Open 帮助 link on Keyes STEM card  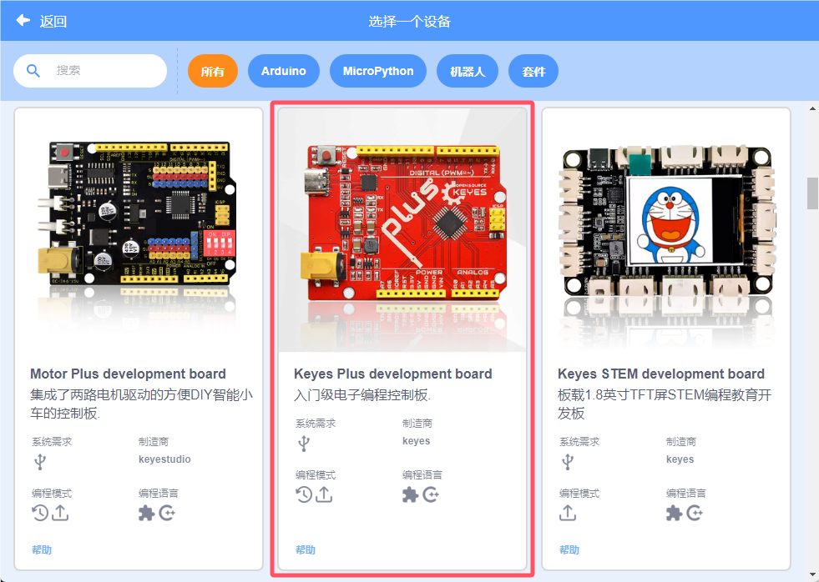[x=569, y=549]
